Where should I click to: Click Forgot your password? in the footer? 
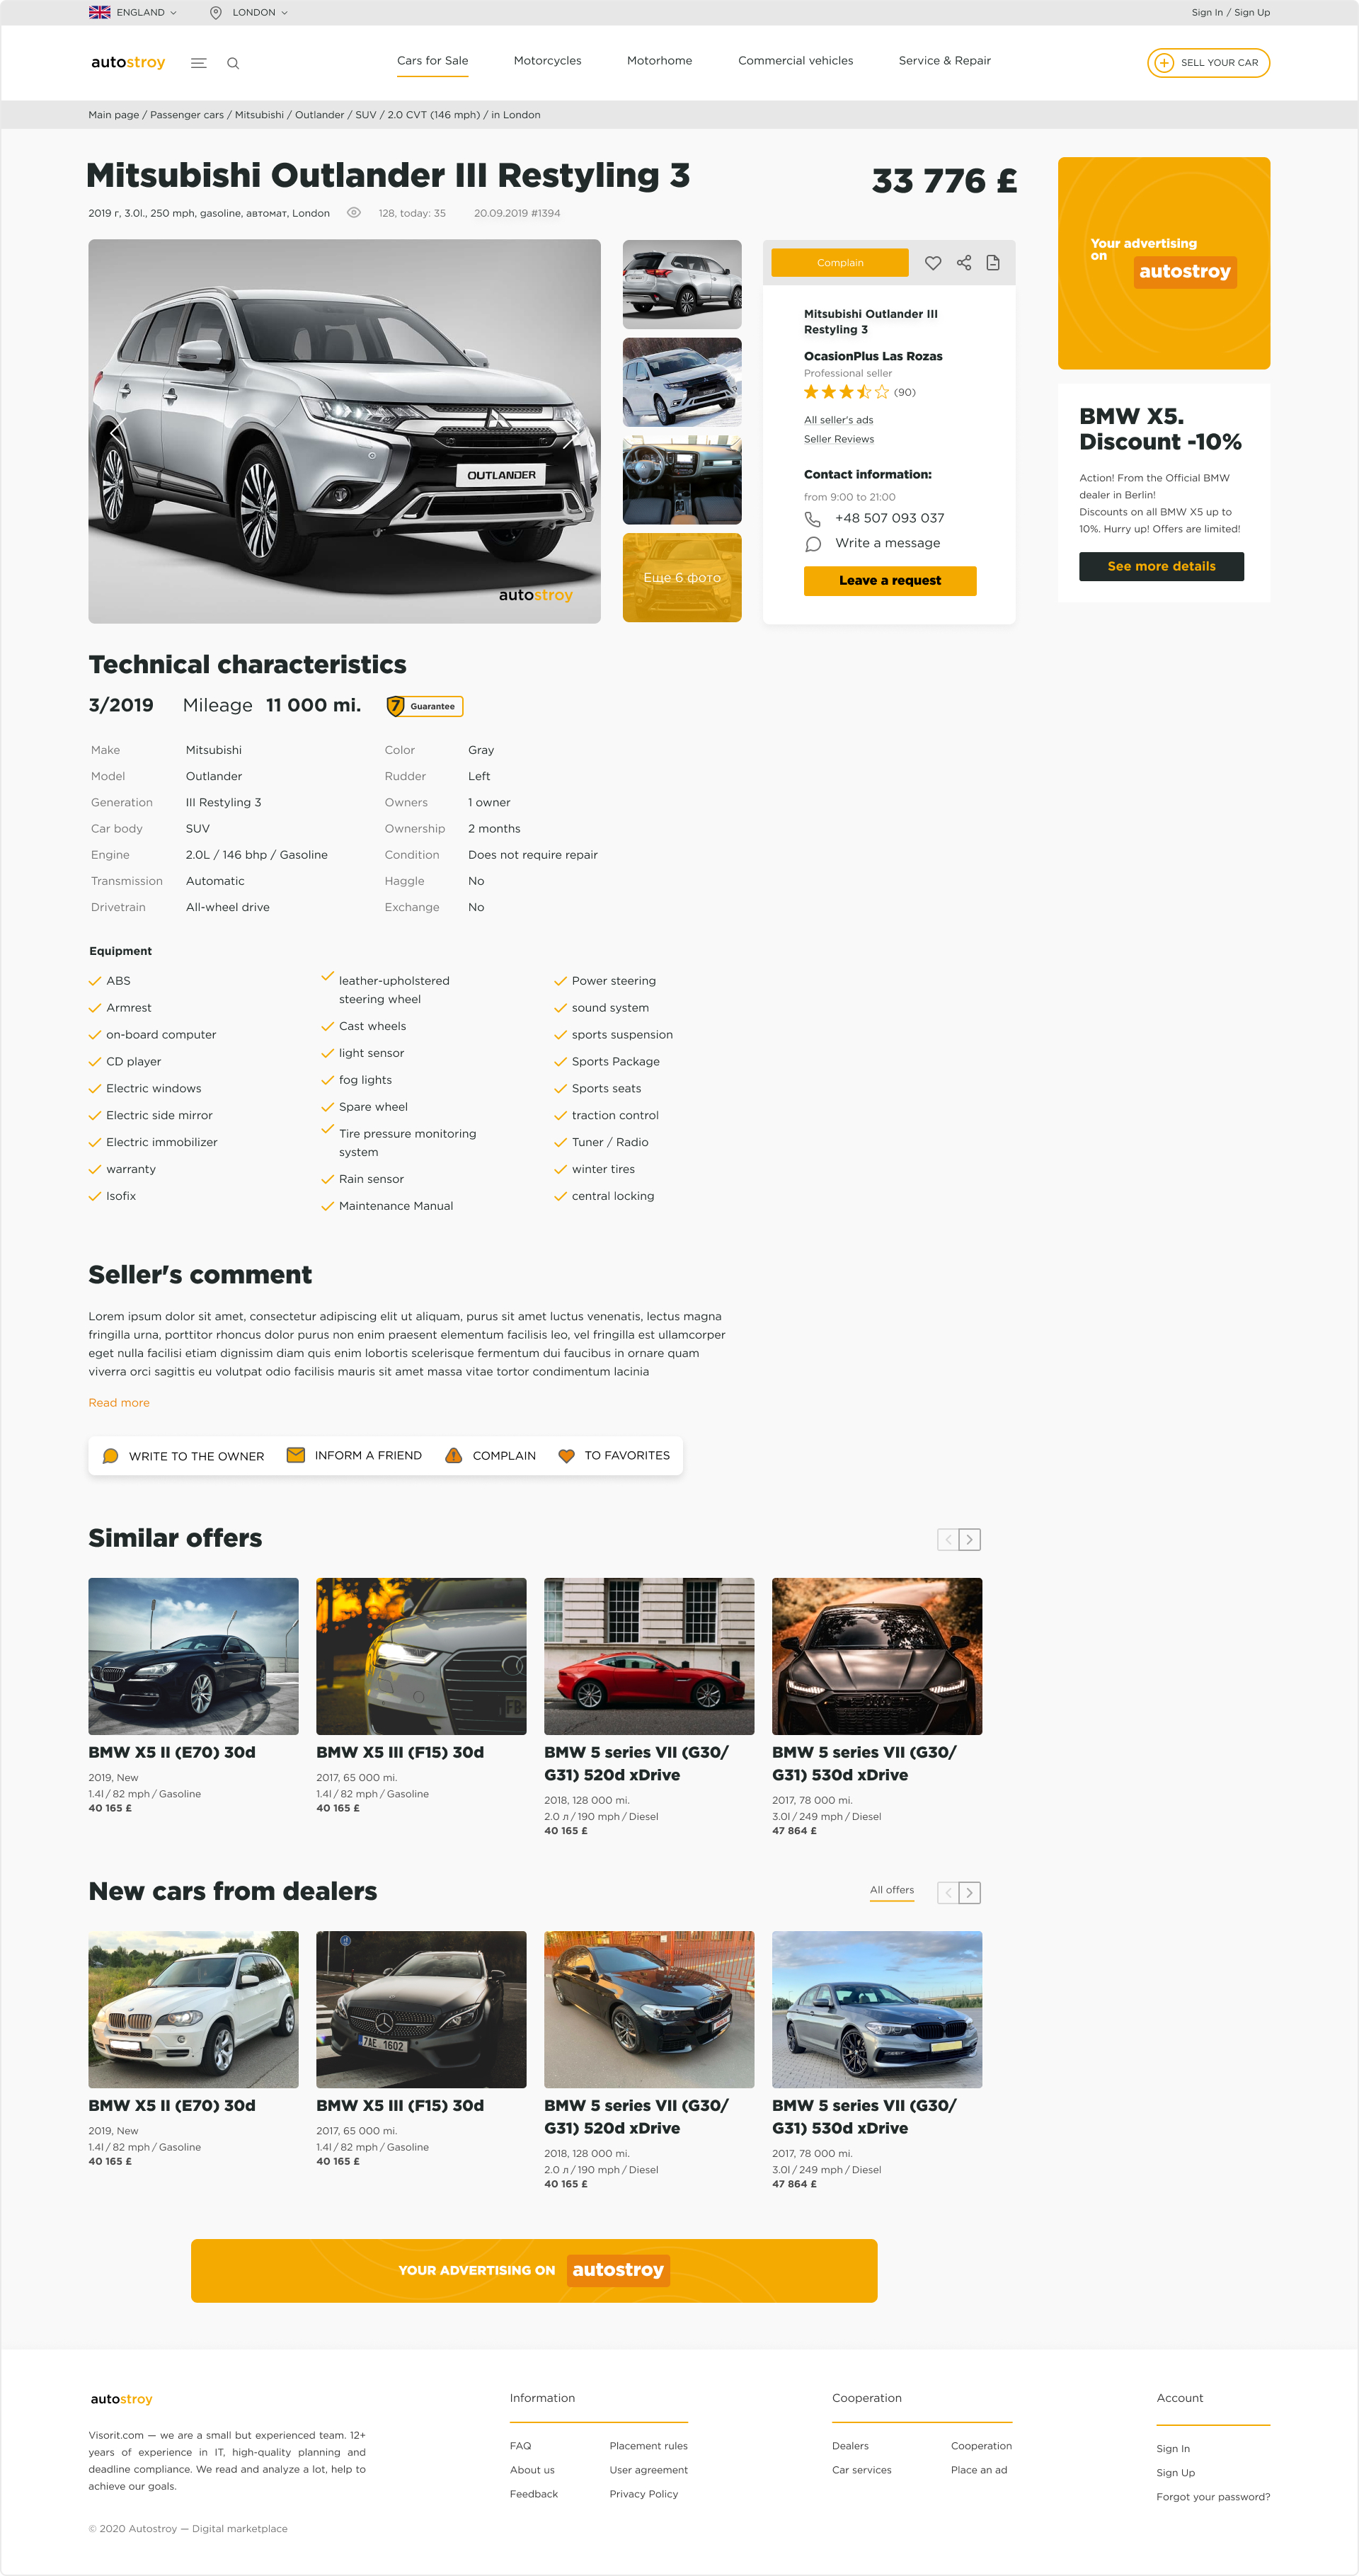click(x=1213, y=2497)
